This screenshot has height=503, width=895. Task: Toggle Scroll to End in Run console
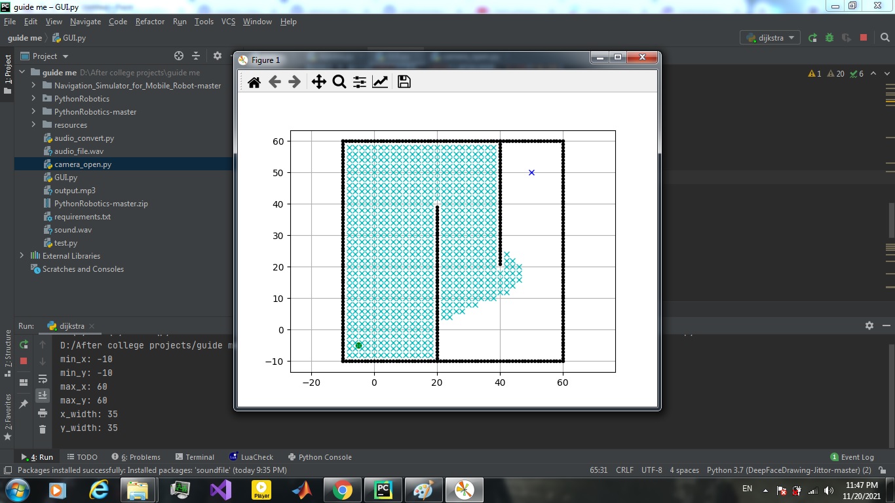43,395
